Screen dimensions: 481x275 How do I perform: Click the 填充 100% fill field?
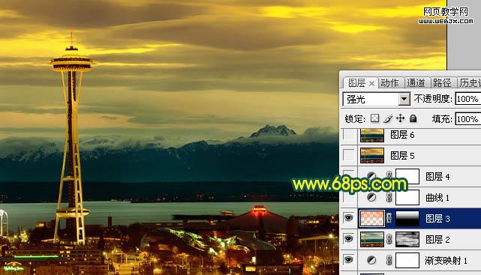pos(467,119)
